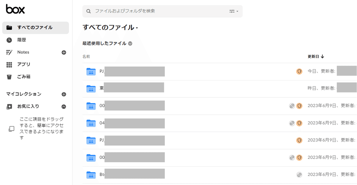Collapse 最近使用したファイル section
This screenshot has width=357, height=185.
tap(130, 44)
